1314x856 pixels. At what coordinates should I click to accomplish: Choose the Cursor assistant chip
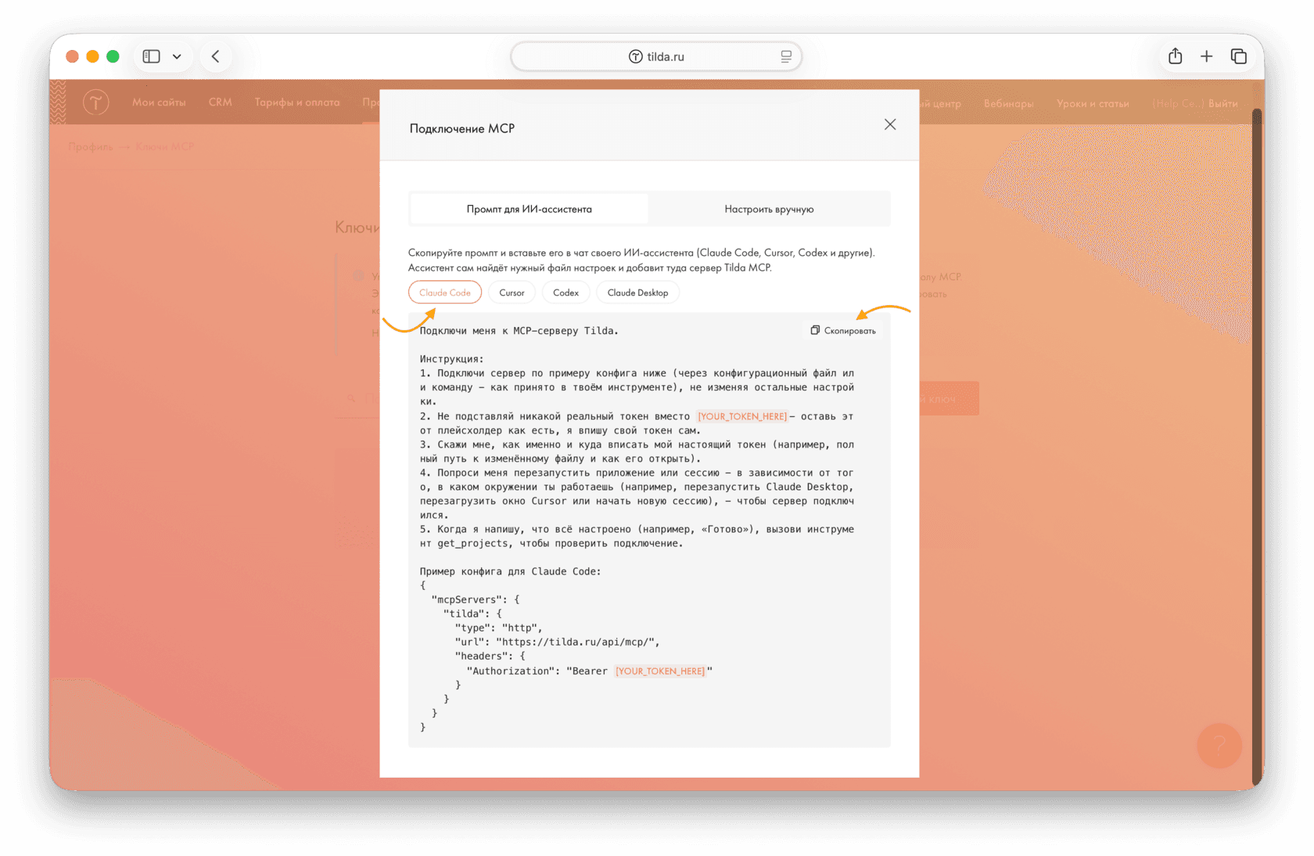pyautogui.click(x=512, y=293)
